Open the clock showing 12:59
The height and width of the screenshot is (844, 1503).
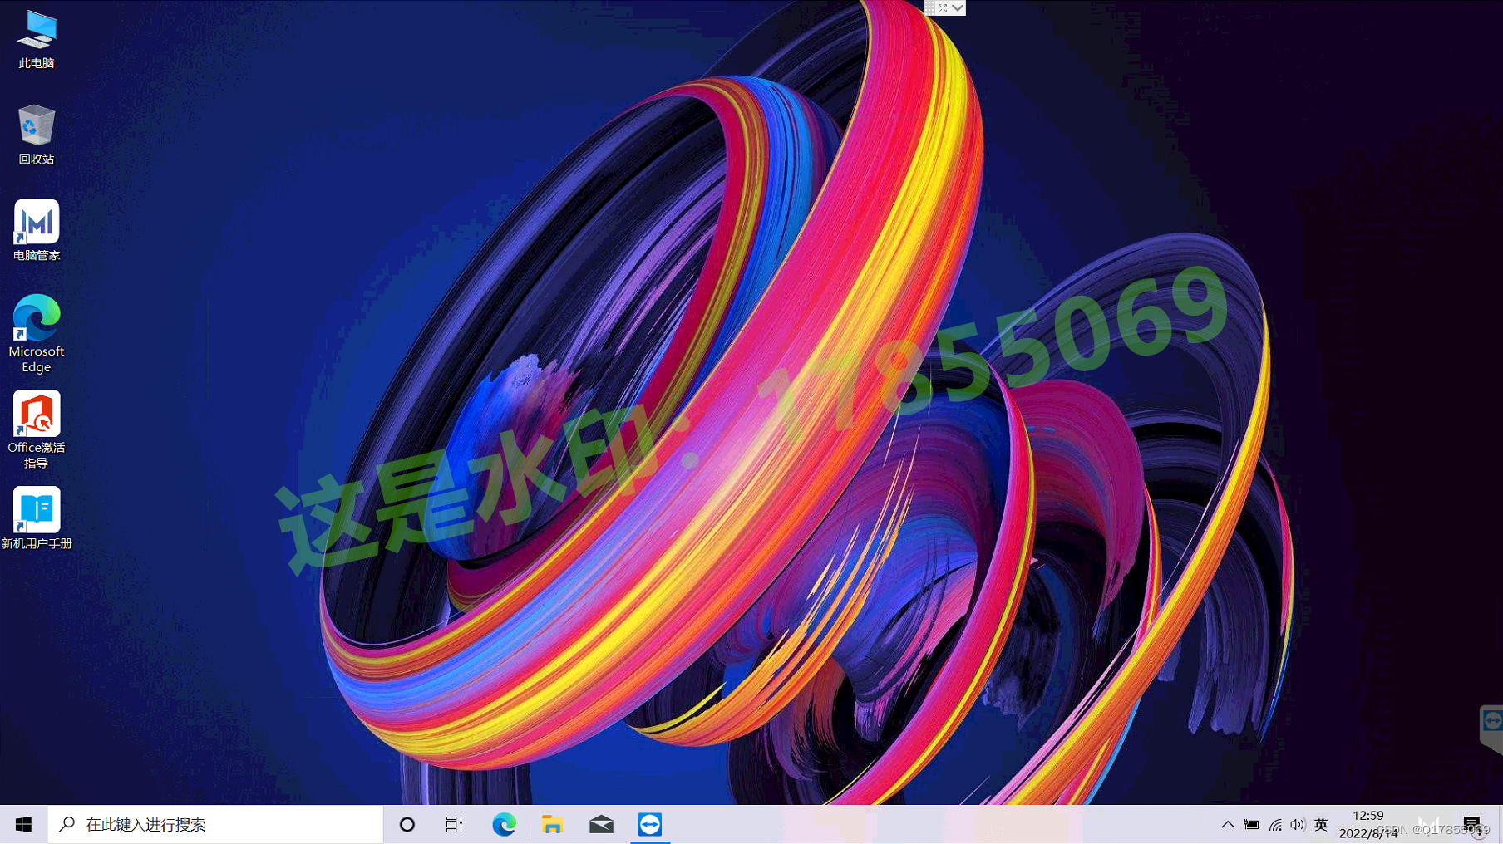coord(1368,824)
